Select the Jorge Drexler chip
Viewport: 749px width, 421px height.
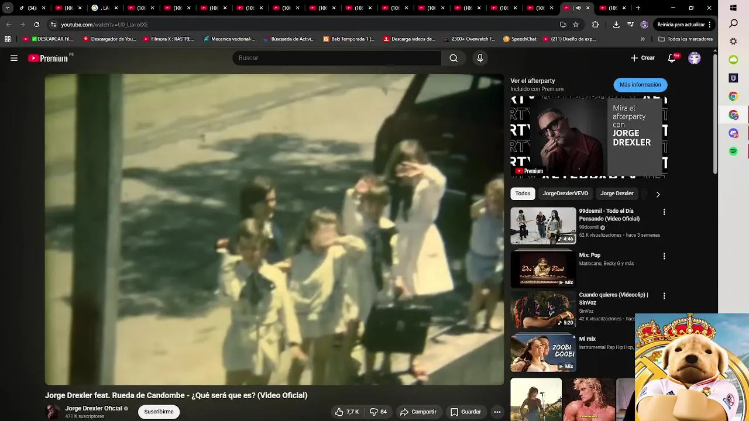tap(617, 194)
